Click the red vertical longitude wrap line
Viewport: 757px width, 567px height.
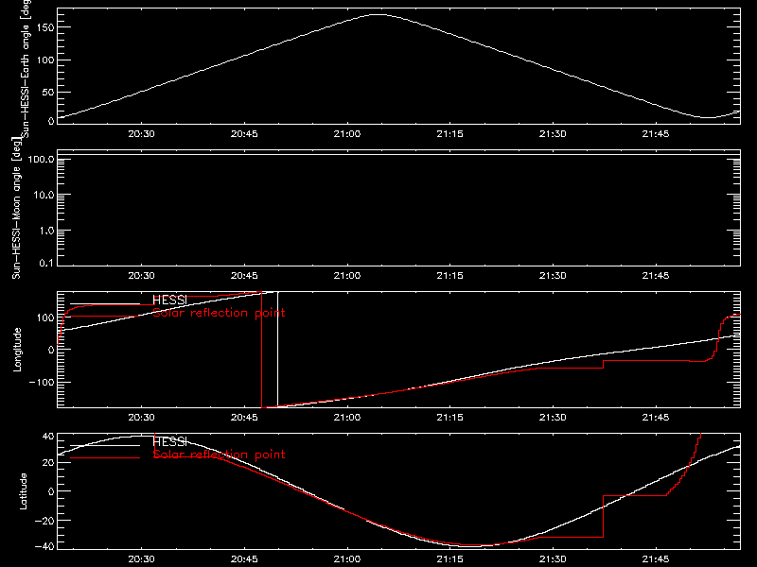tap(262, 350)
